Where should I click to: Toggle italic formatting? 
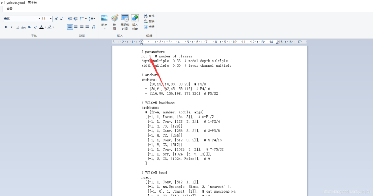coord(11,27)
